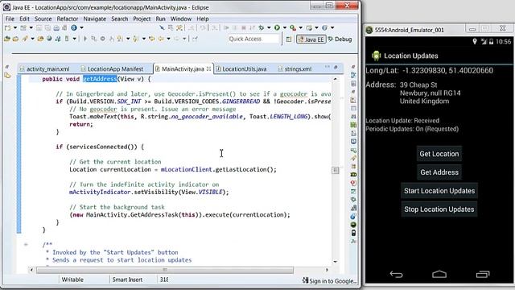
Task: Toggle code folding for Javadoc comment
Action: click(x=26, y=244)
